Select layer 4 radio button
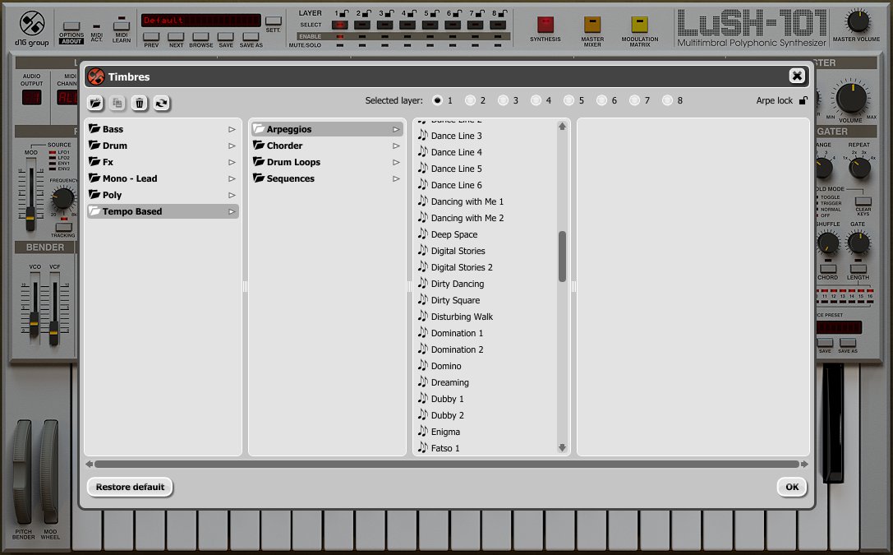This screenshot has width=893, height=555. [x=536, y=100]
